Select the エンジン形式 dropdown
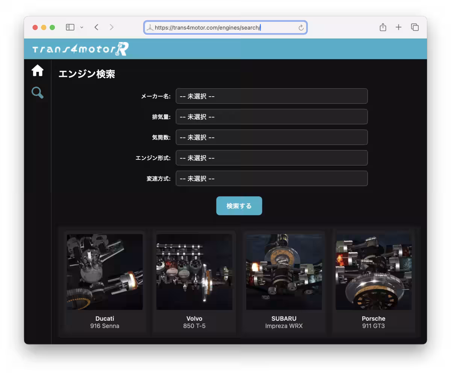 [272, 158]
